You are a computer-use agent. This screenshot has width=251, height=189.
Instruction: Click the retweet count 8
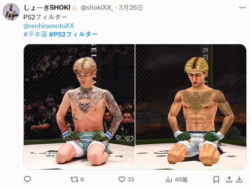[82, 180]
